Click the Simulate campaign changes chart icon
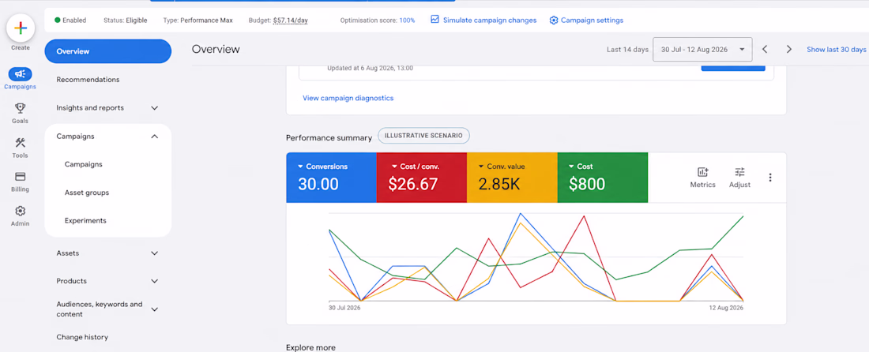Image resolution: width=869 pixels, height=352 pixels. 434,20
